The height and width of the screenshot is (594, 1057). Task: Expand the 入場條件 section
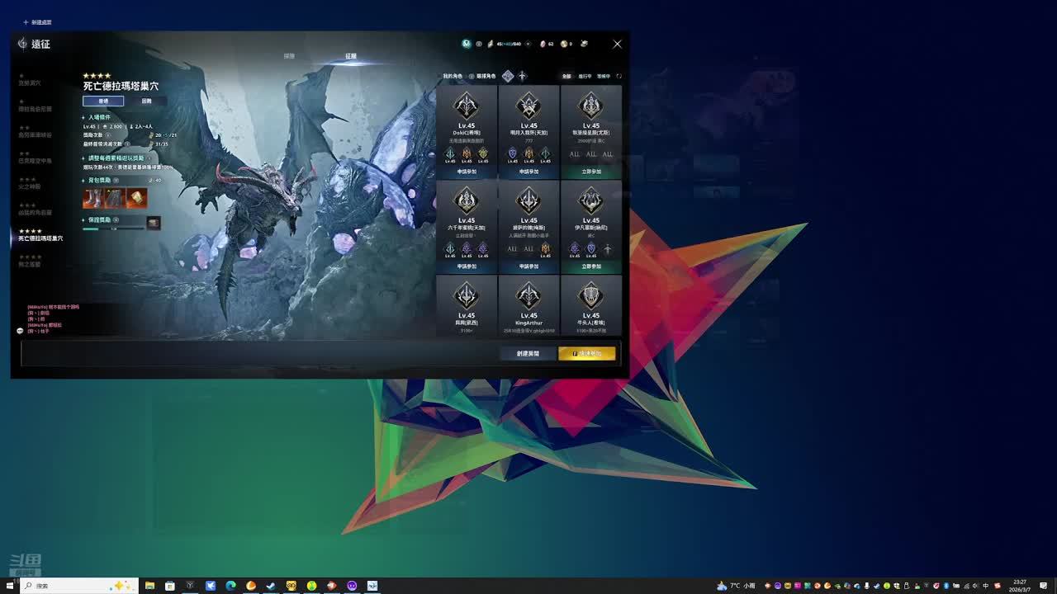tap(98, 117)
